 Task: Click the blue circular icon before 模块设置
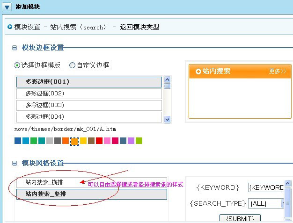coord(10,27)
